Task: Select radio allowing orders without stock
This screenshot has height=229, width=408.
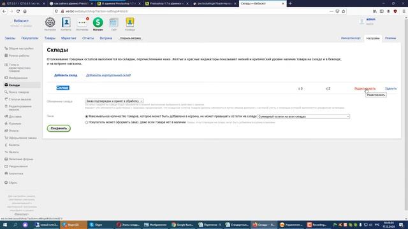Action: point(87,122)
